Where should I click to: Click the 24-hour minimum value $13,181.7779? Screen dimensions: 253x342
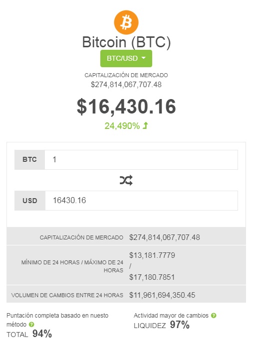[152, 255]
